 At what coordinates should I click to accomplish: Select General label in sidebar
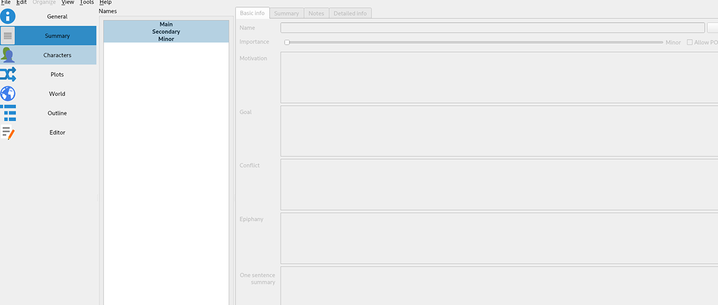(x=57, y=17)
